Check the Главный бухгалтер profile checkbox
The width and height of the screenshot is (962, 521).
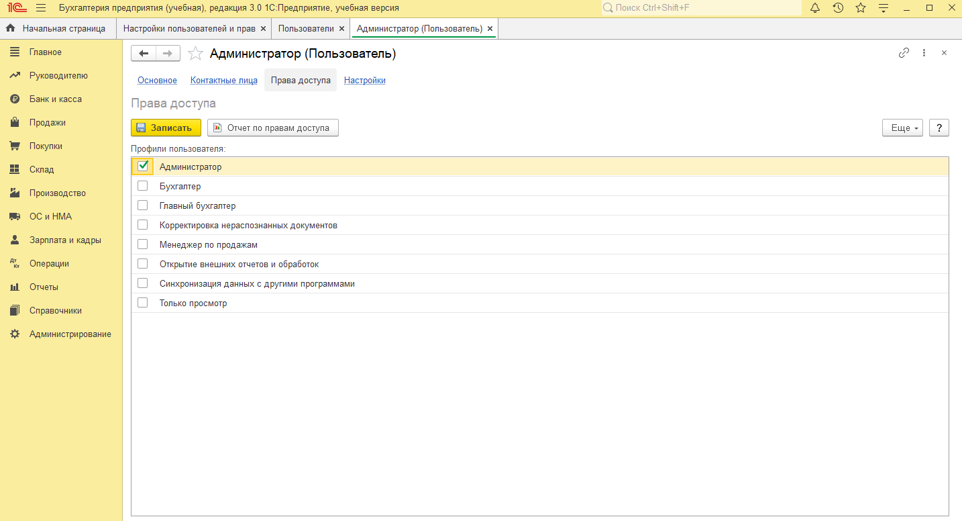(142, 205)
